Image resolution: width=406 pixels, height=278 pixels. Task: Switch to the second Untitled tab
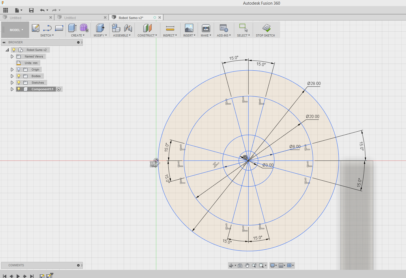(81, 17)
